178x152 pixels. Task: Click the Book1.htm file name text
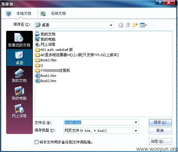48,76
